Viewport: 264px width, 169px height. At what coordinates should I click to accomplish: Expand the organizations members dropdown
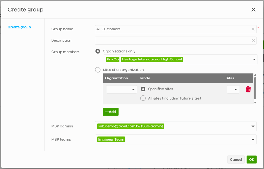[x=254, y=59]
